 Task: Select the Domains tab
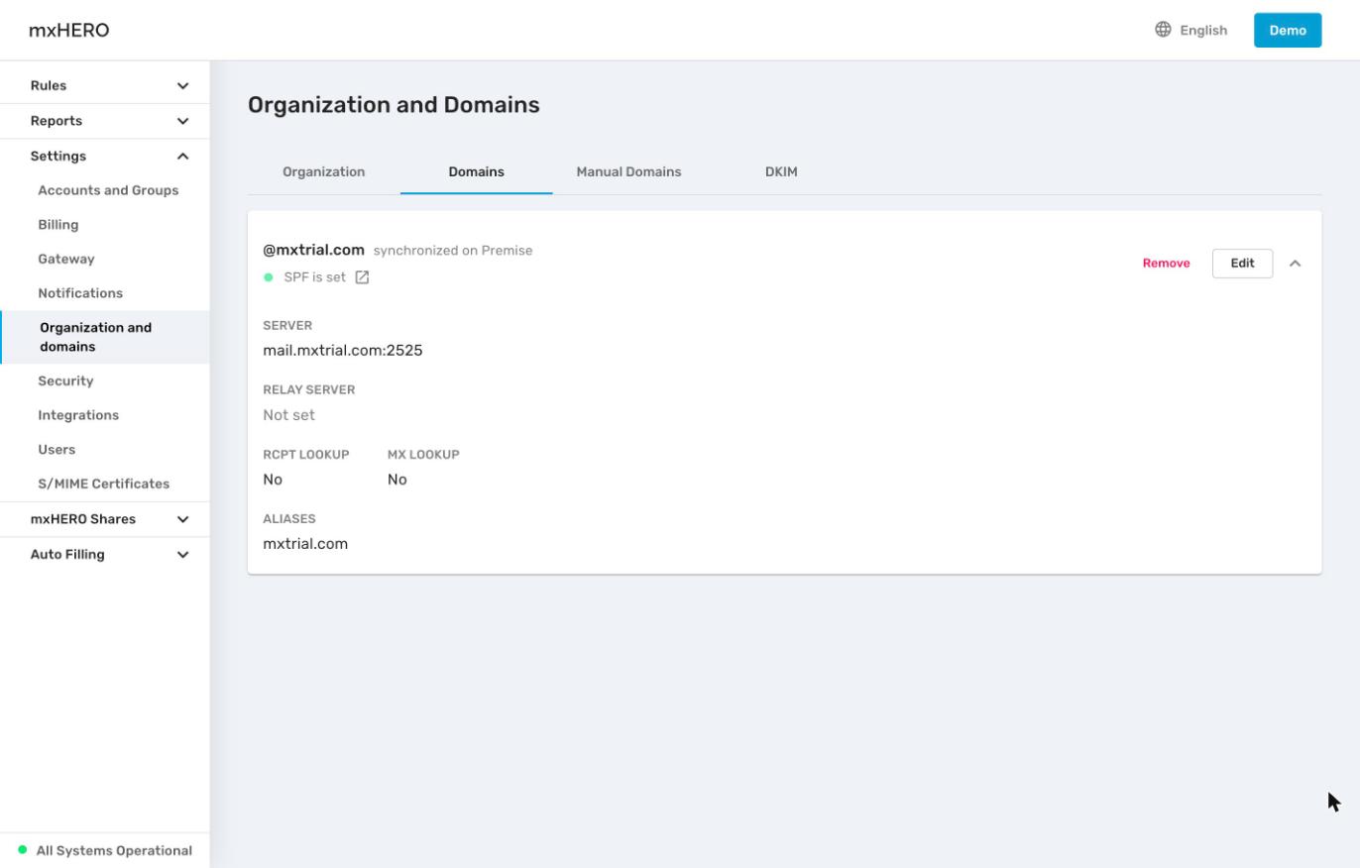click(477, 171)
